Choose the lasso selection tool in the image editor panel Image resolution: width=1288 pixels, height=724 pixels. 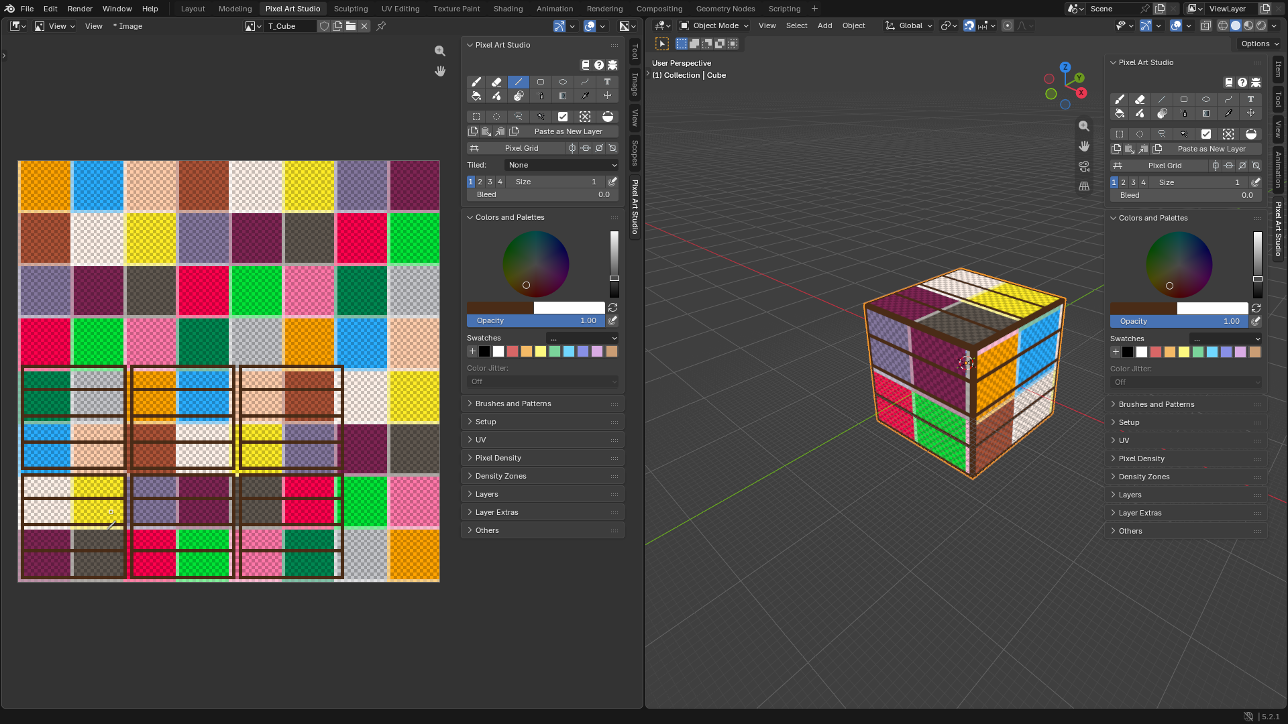(x=519, y=117)
